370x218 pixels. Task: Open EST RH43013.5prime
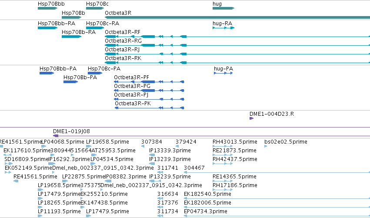pos(235,142)
